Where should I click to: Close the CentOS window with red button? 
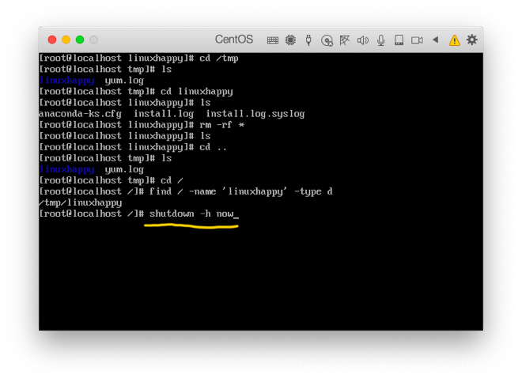(52, 40)
